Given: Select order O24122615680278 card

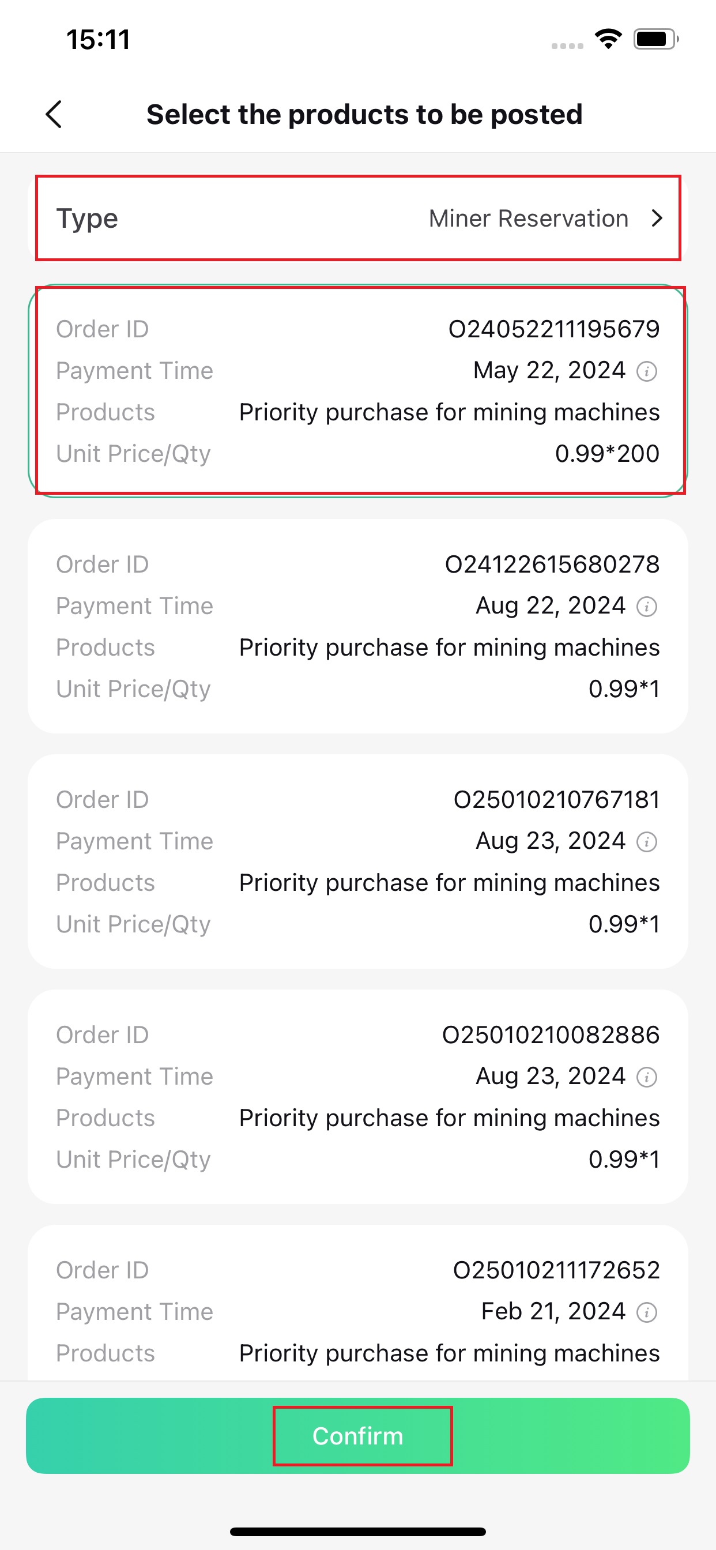Looking at the screenshot, I should pos(358,626).
